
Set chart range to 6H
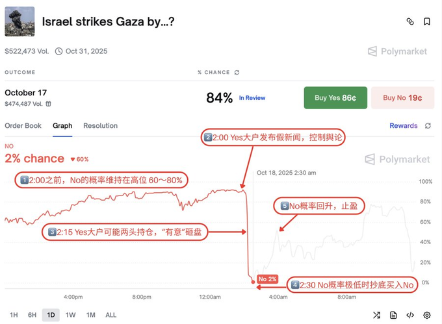pos(32,315)
